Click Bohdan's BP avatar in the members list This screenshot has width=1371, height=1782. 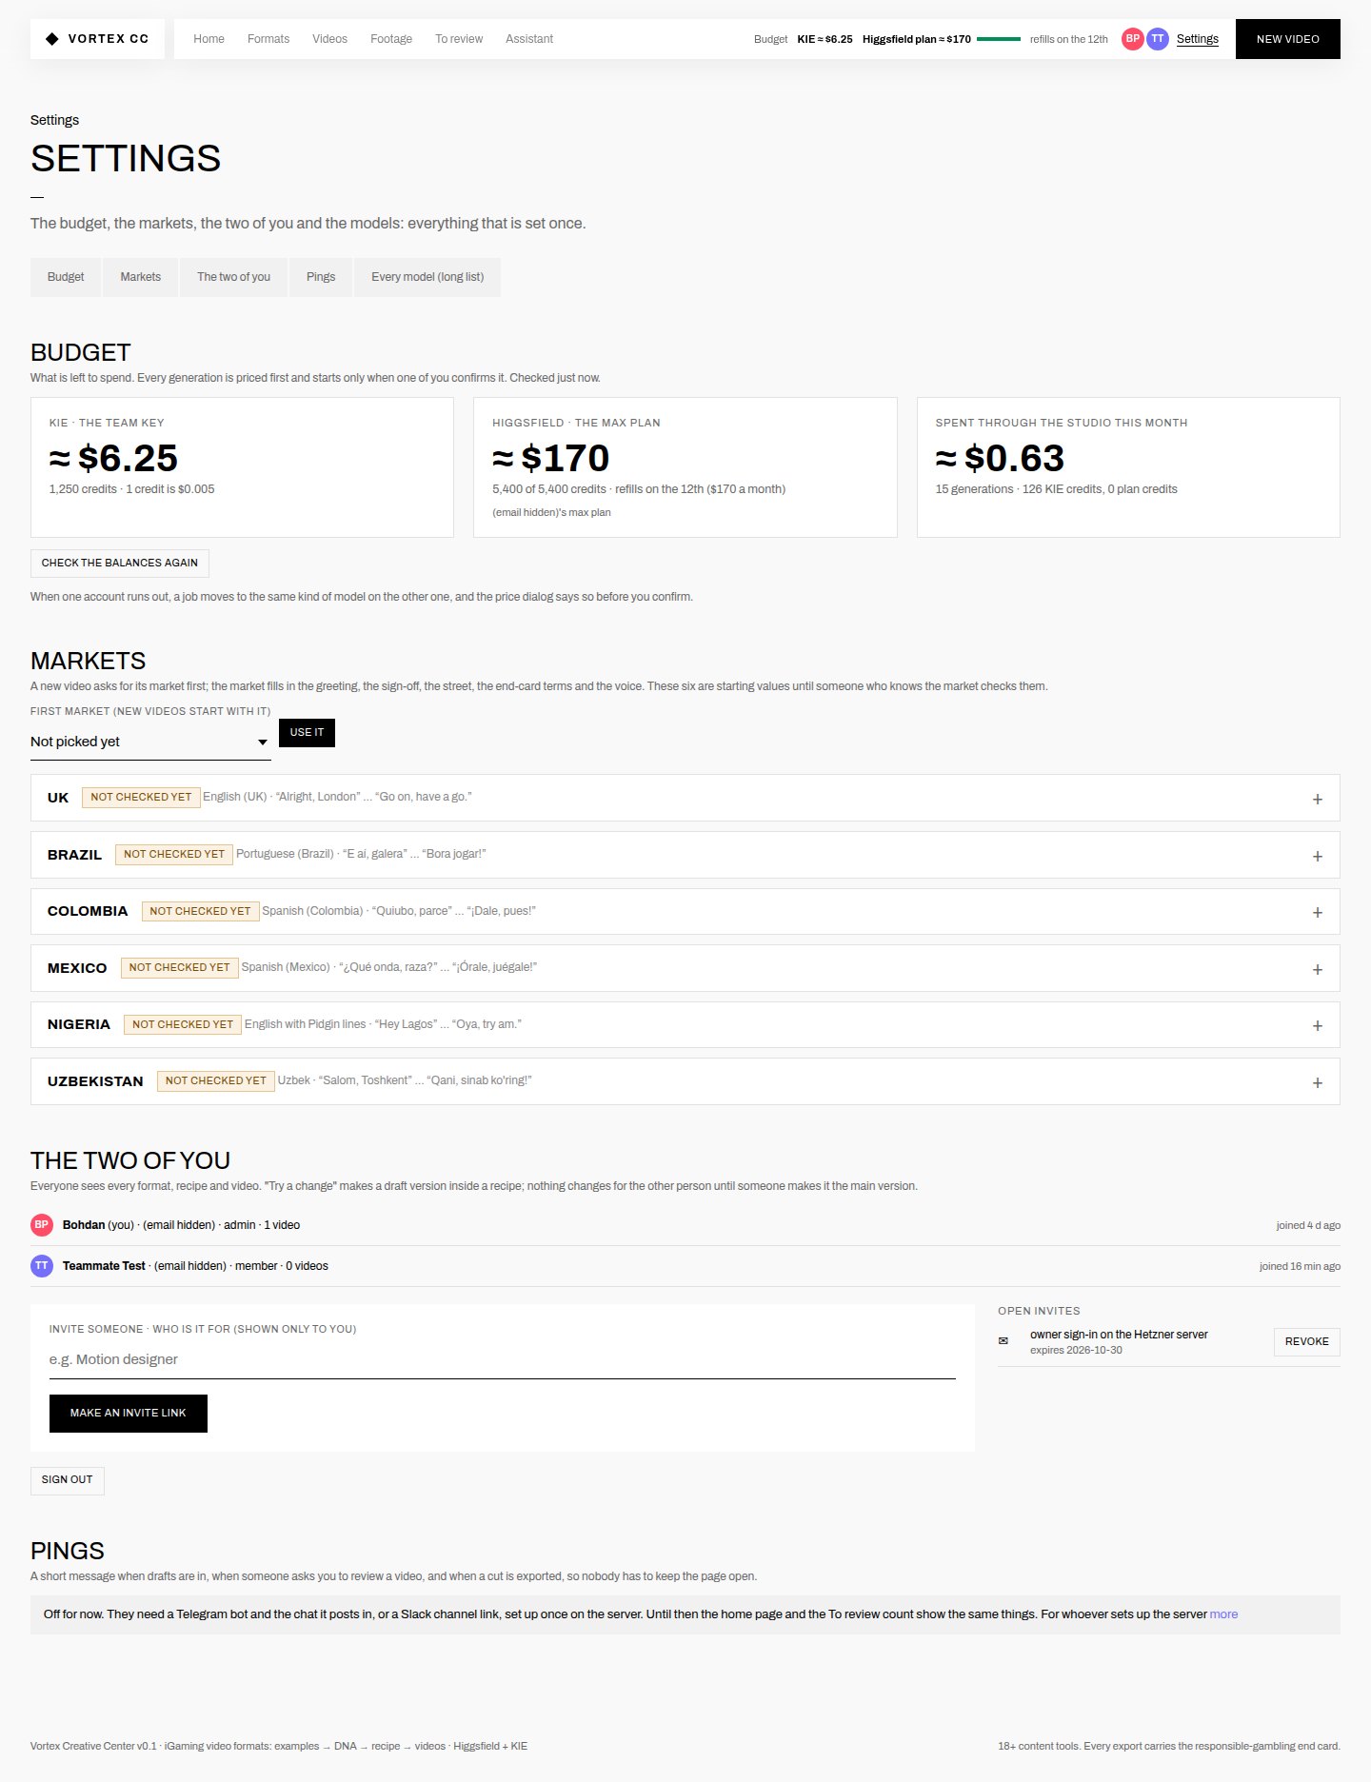point(42,1225)
